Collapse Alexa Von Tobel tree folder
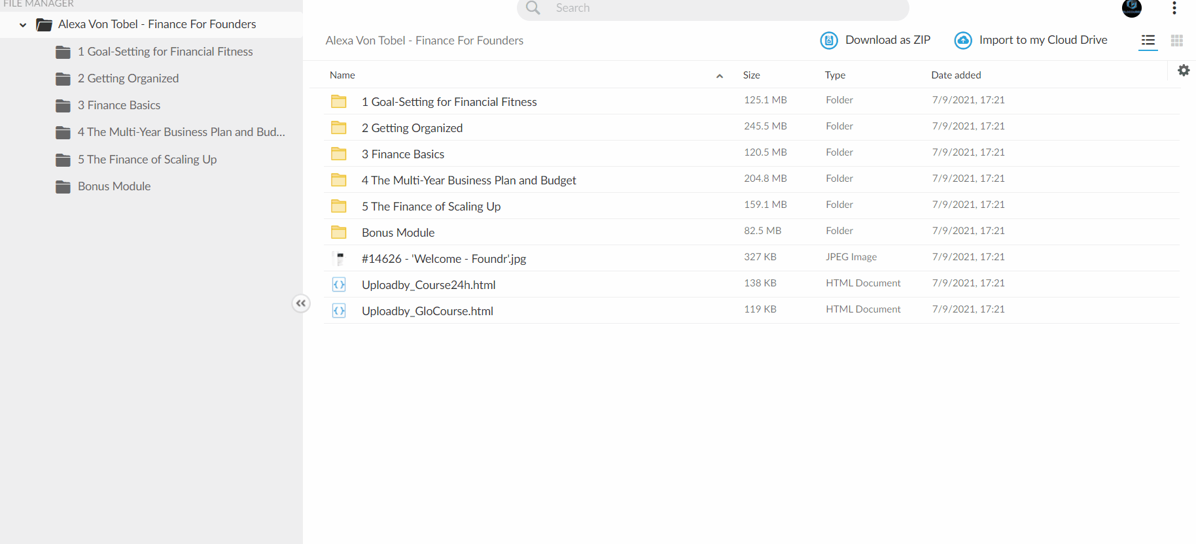The height and width of the screenshot is (544, 1196). (x=23, y=25)
